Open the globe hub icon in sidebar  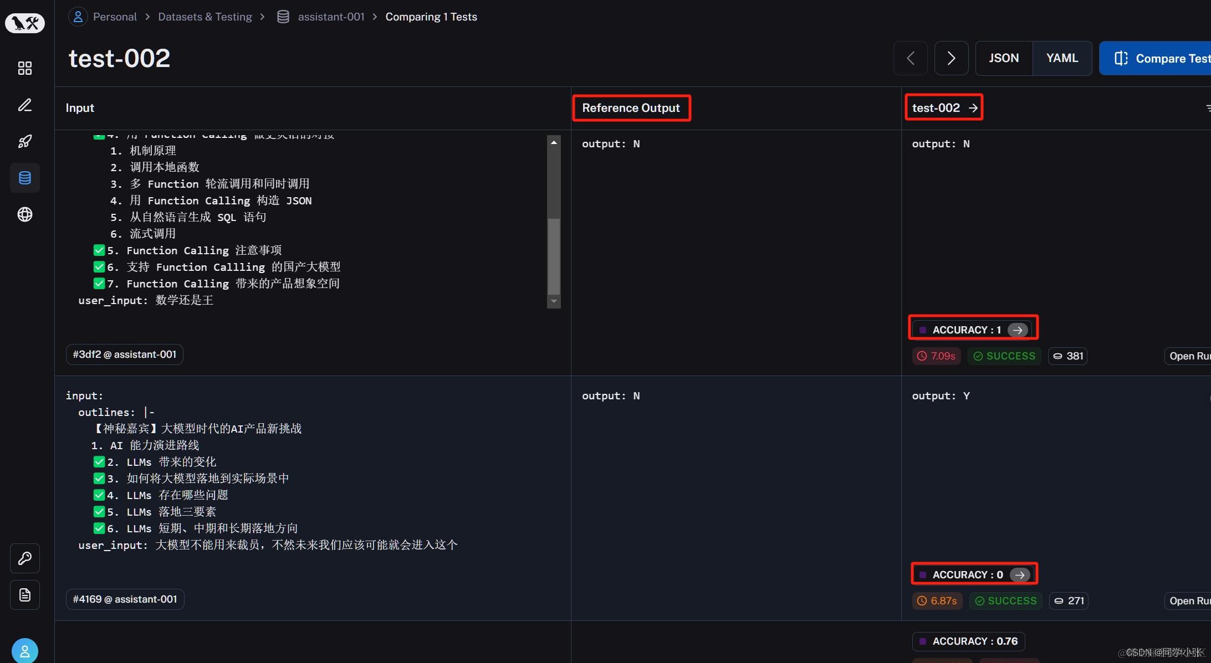(25, 214)
